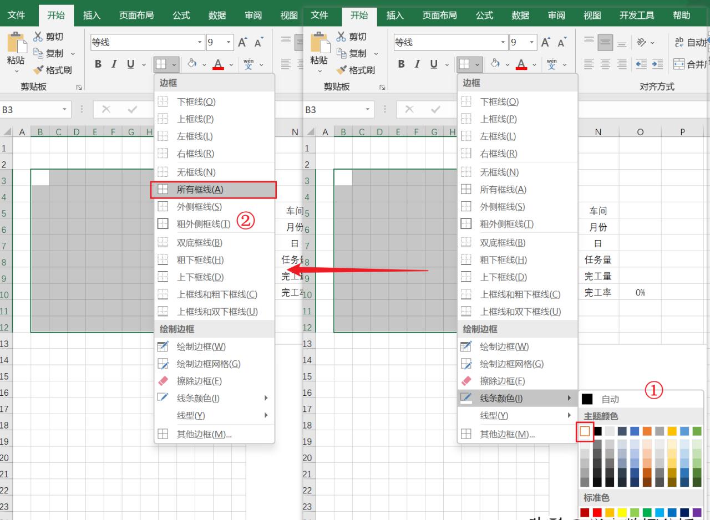Open 线型 submenu in right window
The image size is (710, 520).
[518, 415]
